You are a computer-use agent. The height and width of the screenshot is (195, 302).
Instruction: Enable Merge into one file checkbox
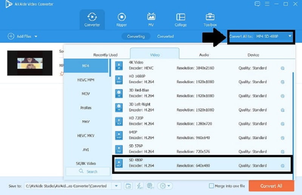(x=211, y=186)
